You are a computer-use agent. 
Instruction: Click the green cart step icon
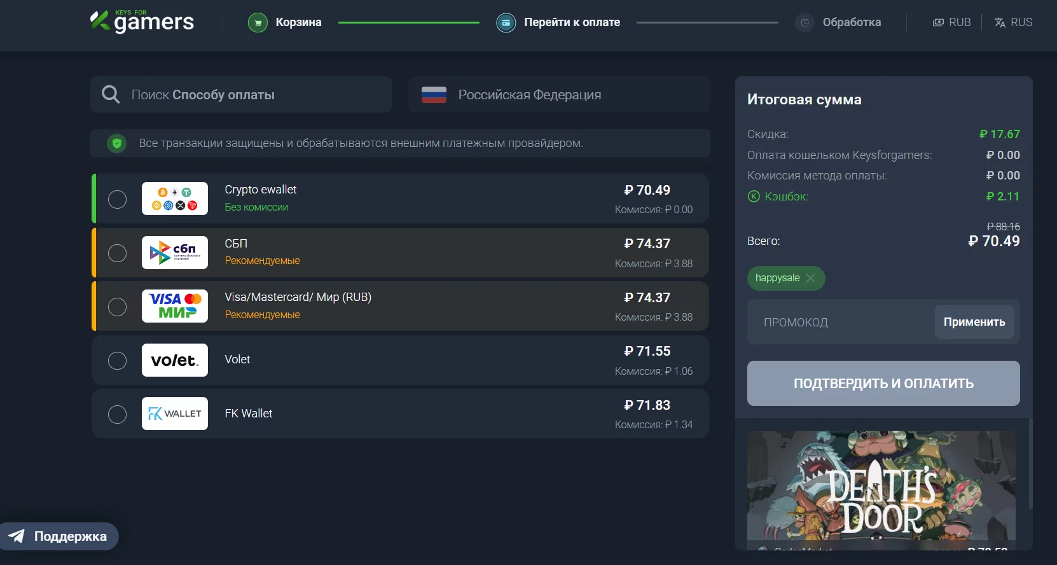[x=258, y=23]
